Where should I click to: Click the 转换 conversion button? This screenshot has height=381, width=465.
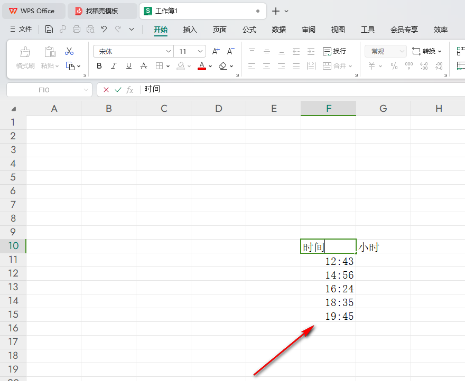point(426,51)
